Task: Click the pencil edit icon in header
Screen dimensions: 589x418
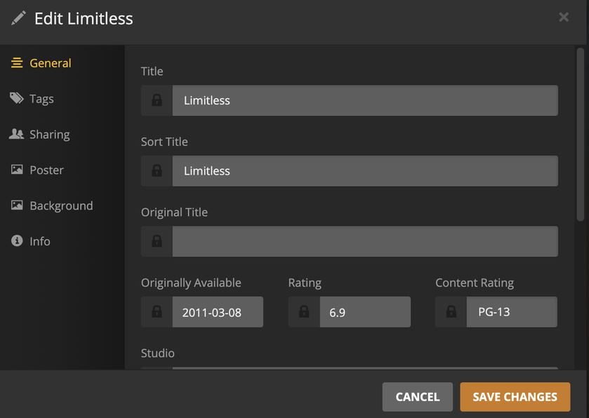Action: coord(18,18)
